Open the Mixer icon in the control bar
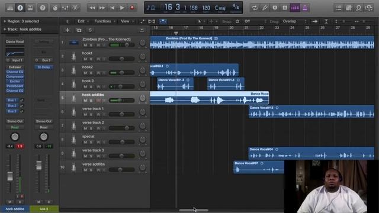 65,8
